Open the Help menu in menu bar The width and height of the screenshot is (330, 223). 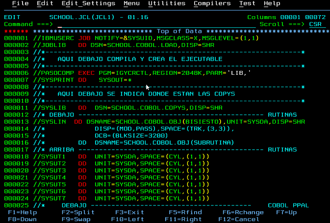click(x=272, y=3)
